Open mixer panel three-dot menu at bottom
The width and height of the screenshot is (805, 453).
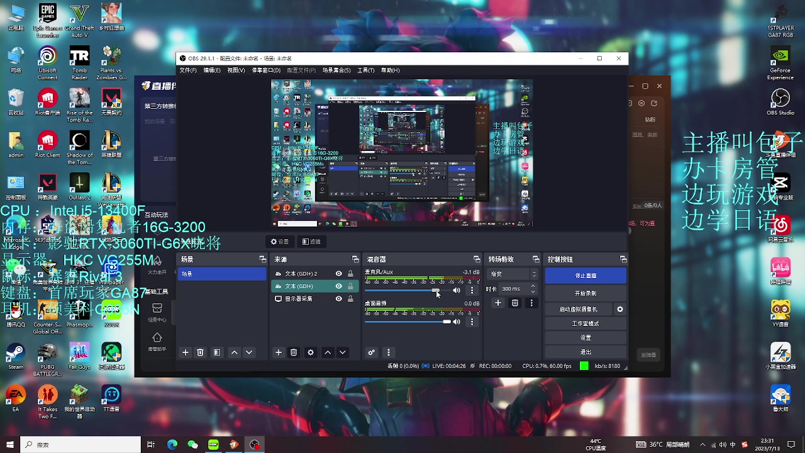pyautogui.click(x=389, y=352)
